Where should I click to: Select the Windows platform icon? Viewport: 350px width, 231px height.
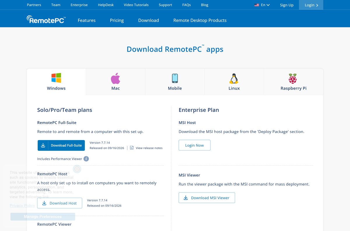click(56, 78)
